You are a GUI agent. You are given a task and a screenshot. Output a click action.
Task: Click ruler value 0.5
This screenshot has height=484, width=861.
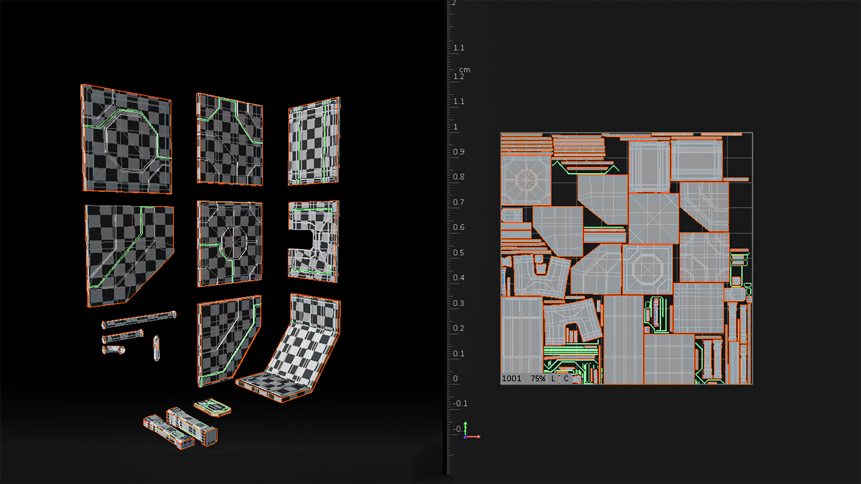pyautogui.click(x=458, y=253)
